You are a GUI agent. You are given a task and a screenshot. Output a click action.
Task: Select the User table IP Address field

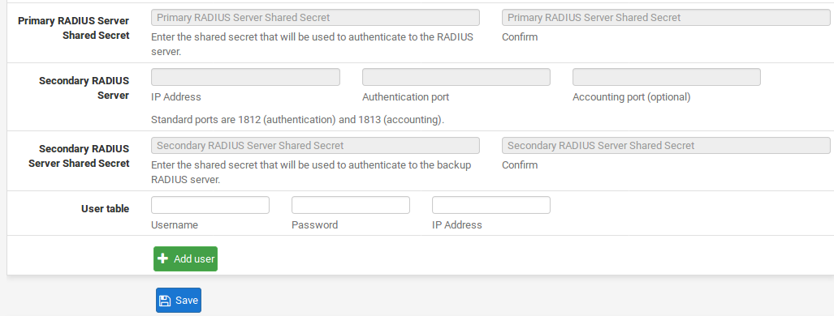pyautogui.click(x=491, y=205)
